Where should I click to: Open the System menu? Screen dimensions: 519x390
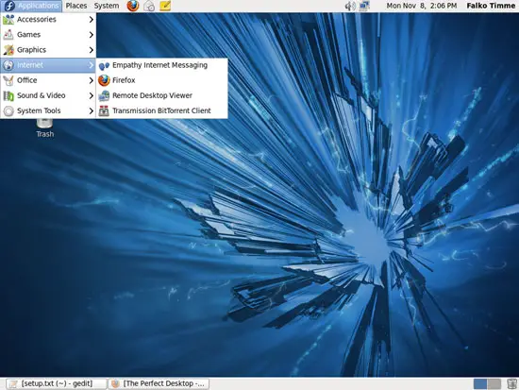point(107,6)
